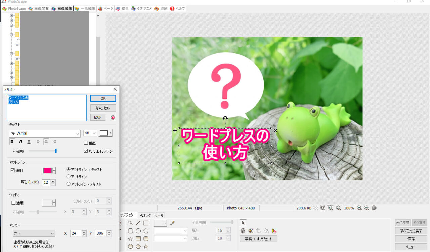Screen dimensions: 430x252
Task: Increase outline thickness stepper
Action: pos(53,181)
